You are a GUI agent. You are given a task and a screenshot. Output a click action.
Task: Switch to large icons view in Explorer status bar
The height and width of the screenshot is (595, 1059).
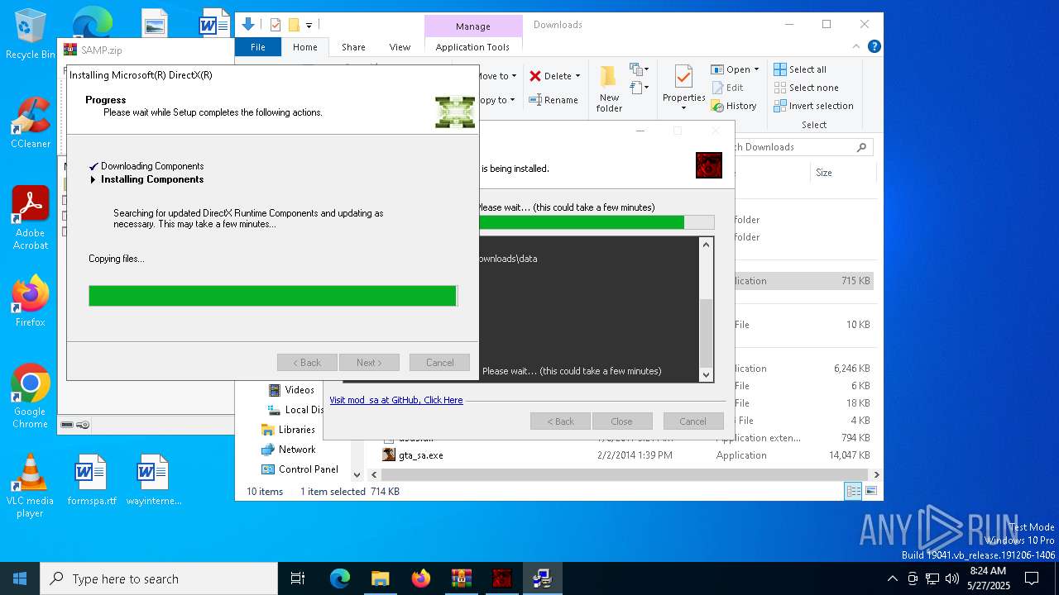[870, 491]
